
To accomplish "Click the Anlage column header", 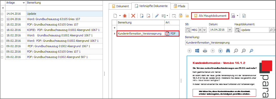I will click(x=16, y=3).
